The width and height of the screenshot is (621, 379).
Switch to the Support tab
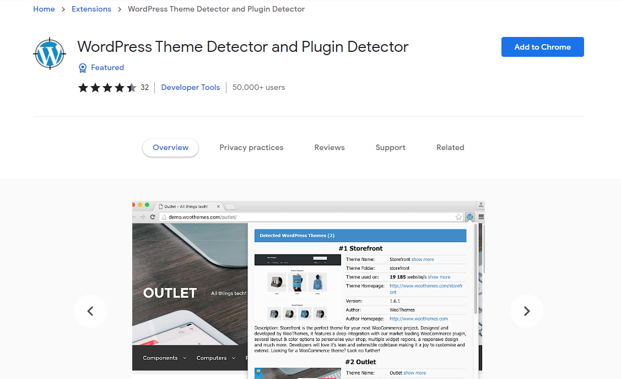(x=390, y=147)
